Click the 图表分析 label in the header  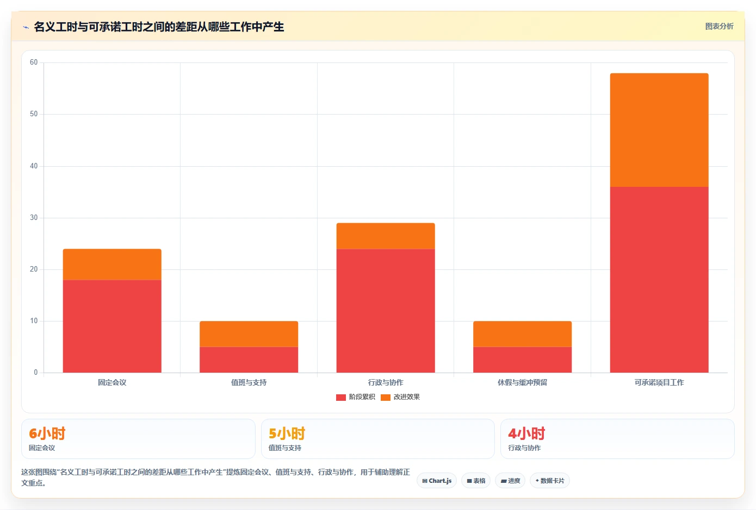pyautogui.click(x=719, y=26)
